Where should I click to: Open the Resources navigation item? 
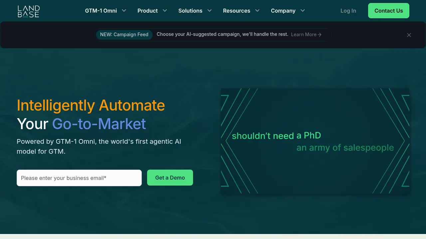point(237,11)
